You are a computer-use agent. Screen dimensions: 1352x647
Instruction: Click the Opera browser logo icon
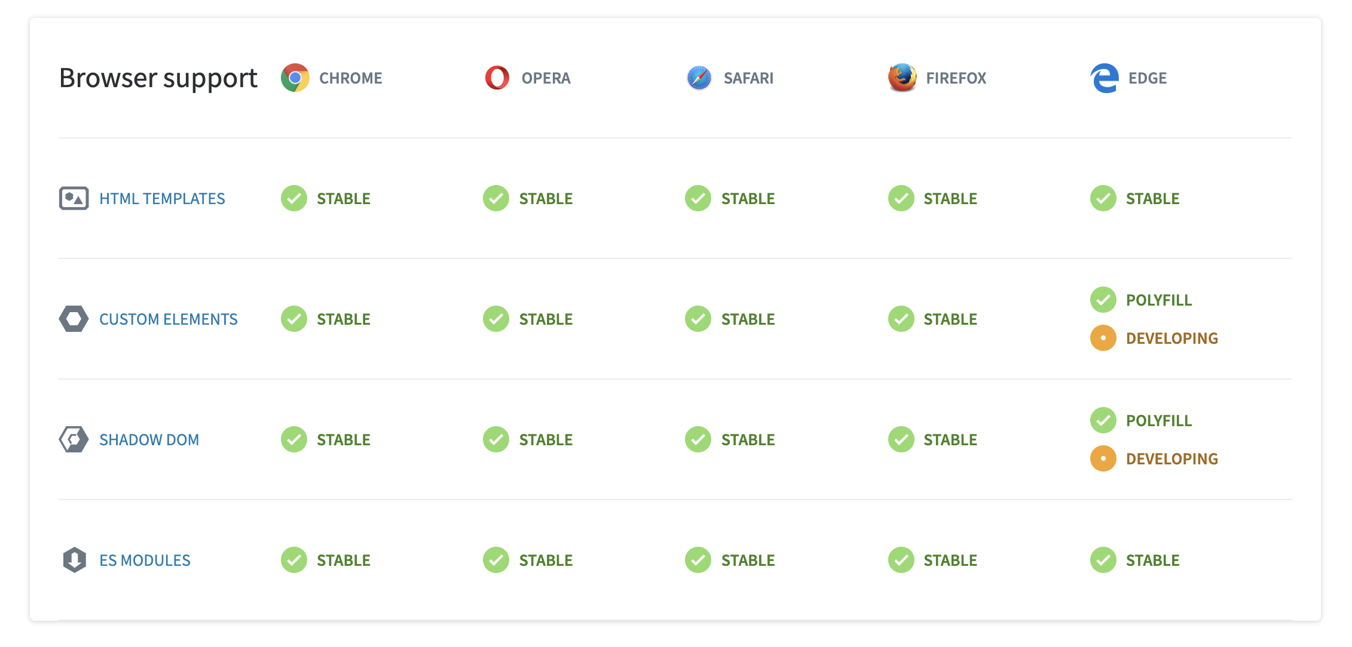(497, 78)
